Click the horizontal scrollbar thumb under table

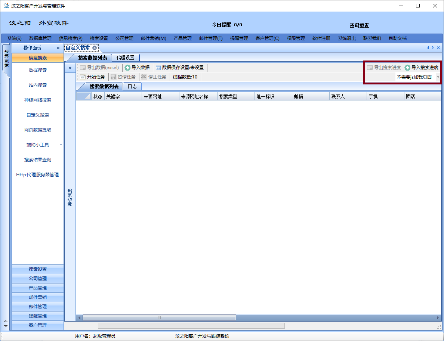pos(159,317)
